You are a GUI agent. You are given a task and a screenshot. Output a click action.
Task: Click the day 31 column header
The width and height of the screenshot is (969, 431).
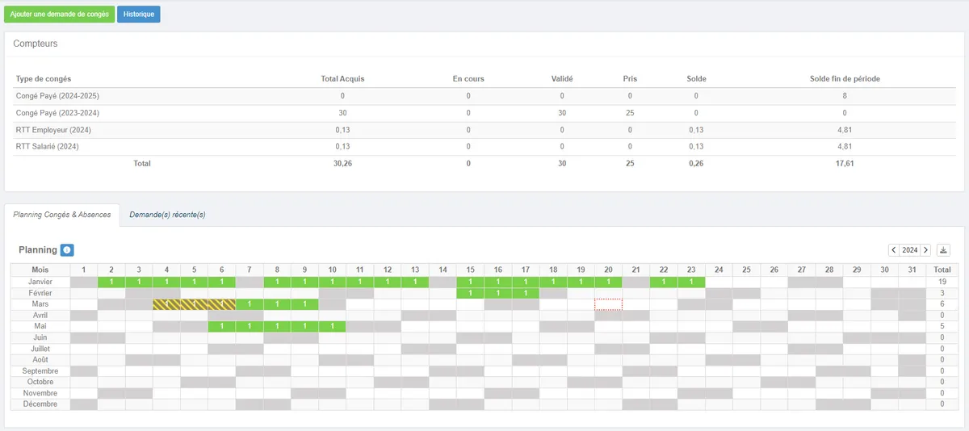point(912,270)
